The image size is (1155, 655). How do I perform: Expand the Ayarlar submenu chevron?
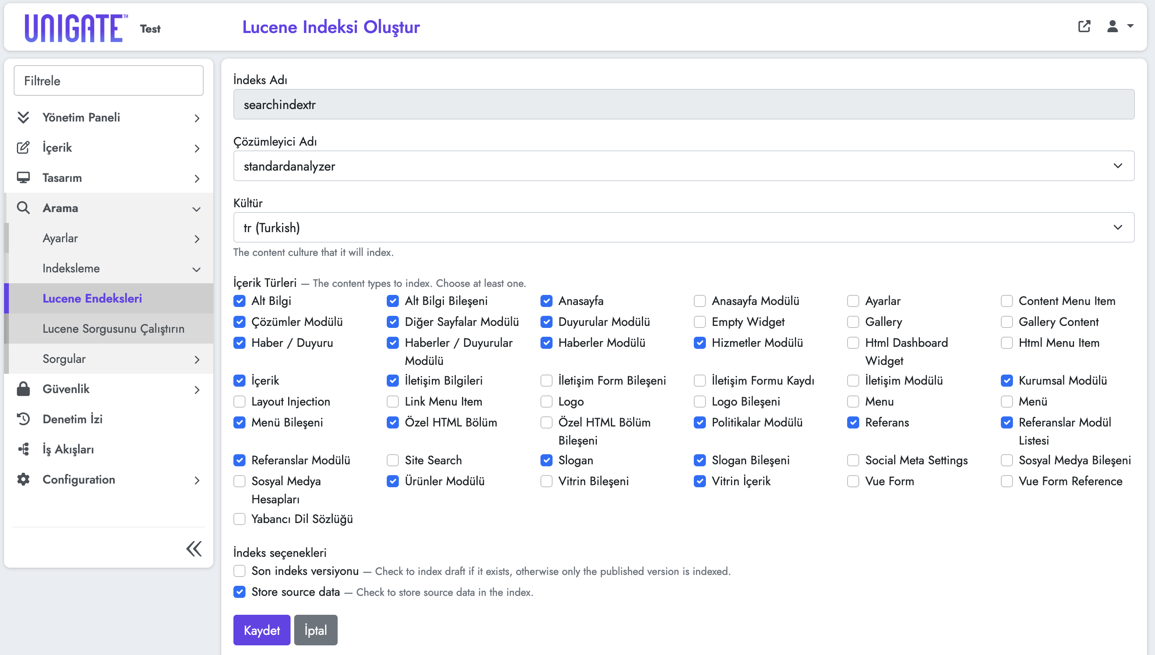pos(197,239)
